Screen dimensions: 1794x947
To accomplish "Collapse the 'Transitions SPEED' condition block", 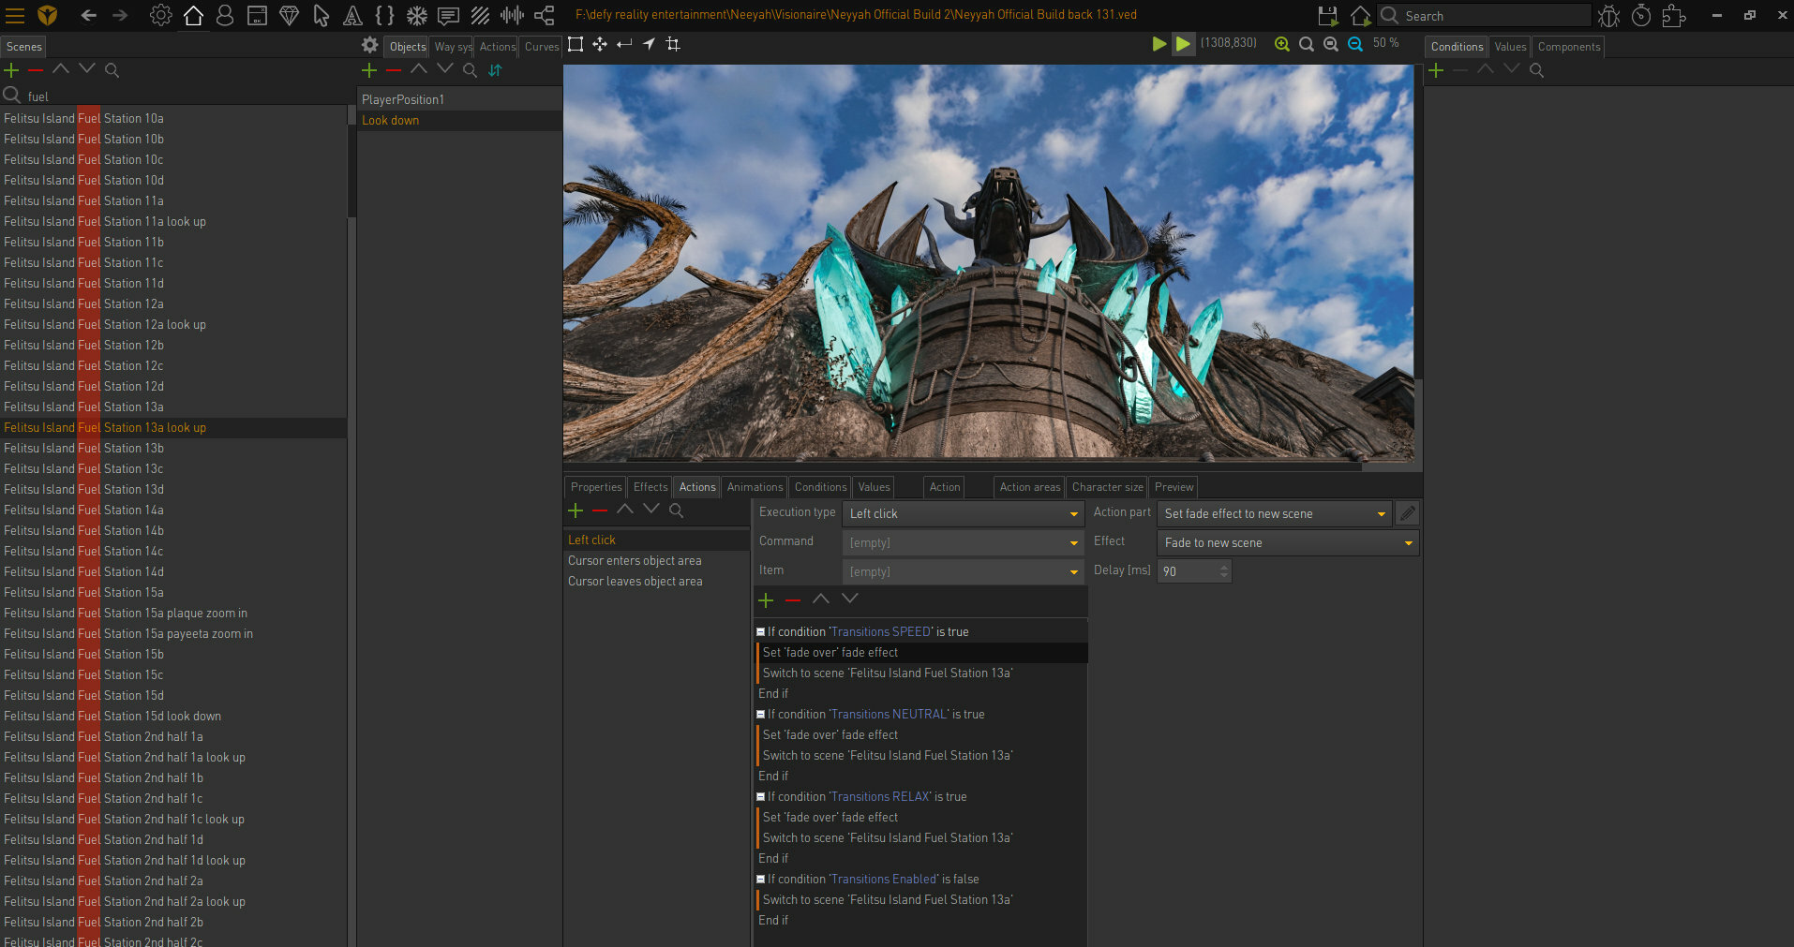I will pyautogui.click(x=760, y=632).
